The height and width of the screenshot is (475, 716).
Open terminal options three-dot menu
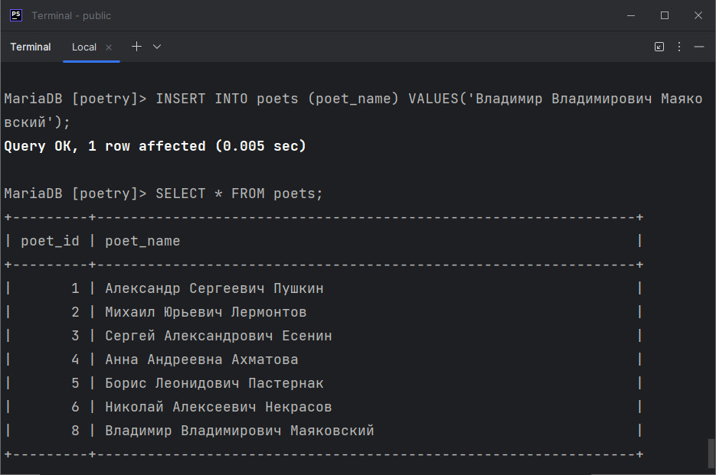679,47
